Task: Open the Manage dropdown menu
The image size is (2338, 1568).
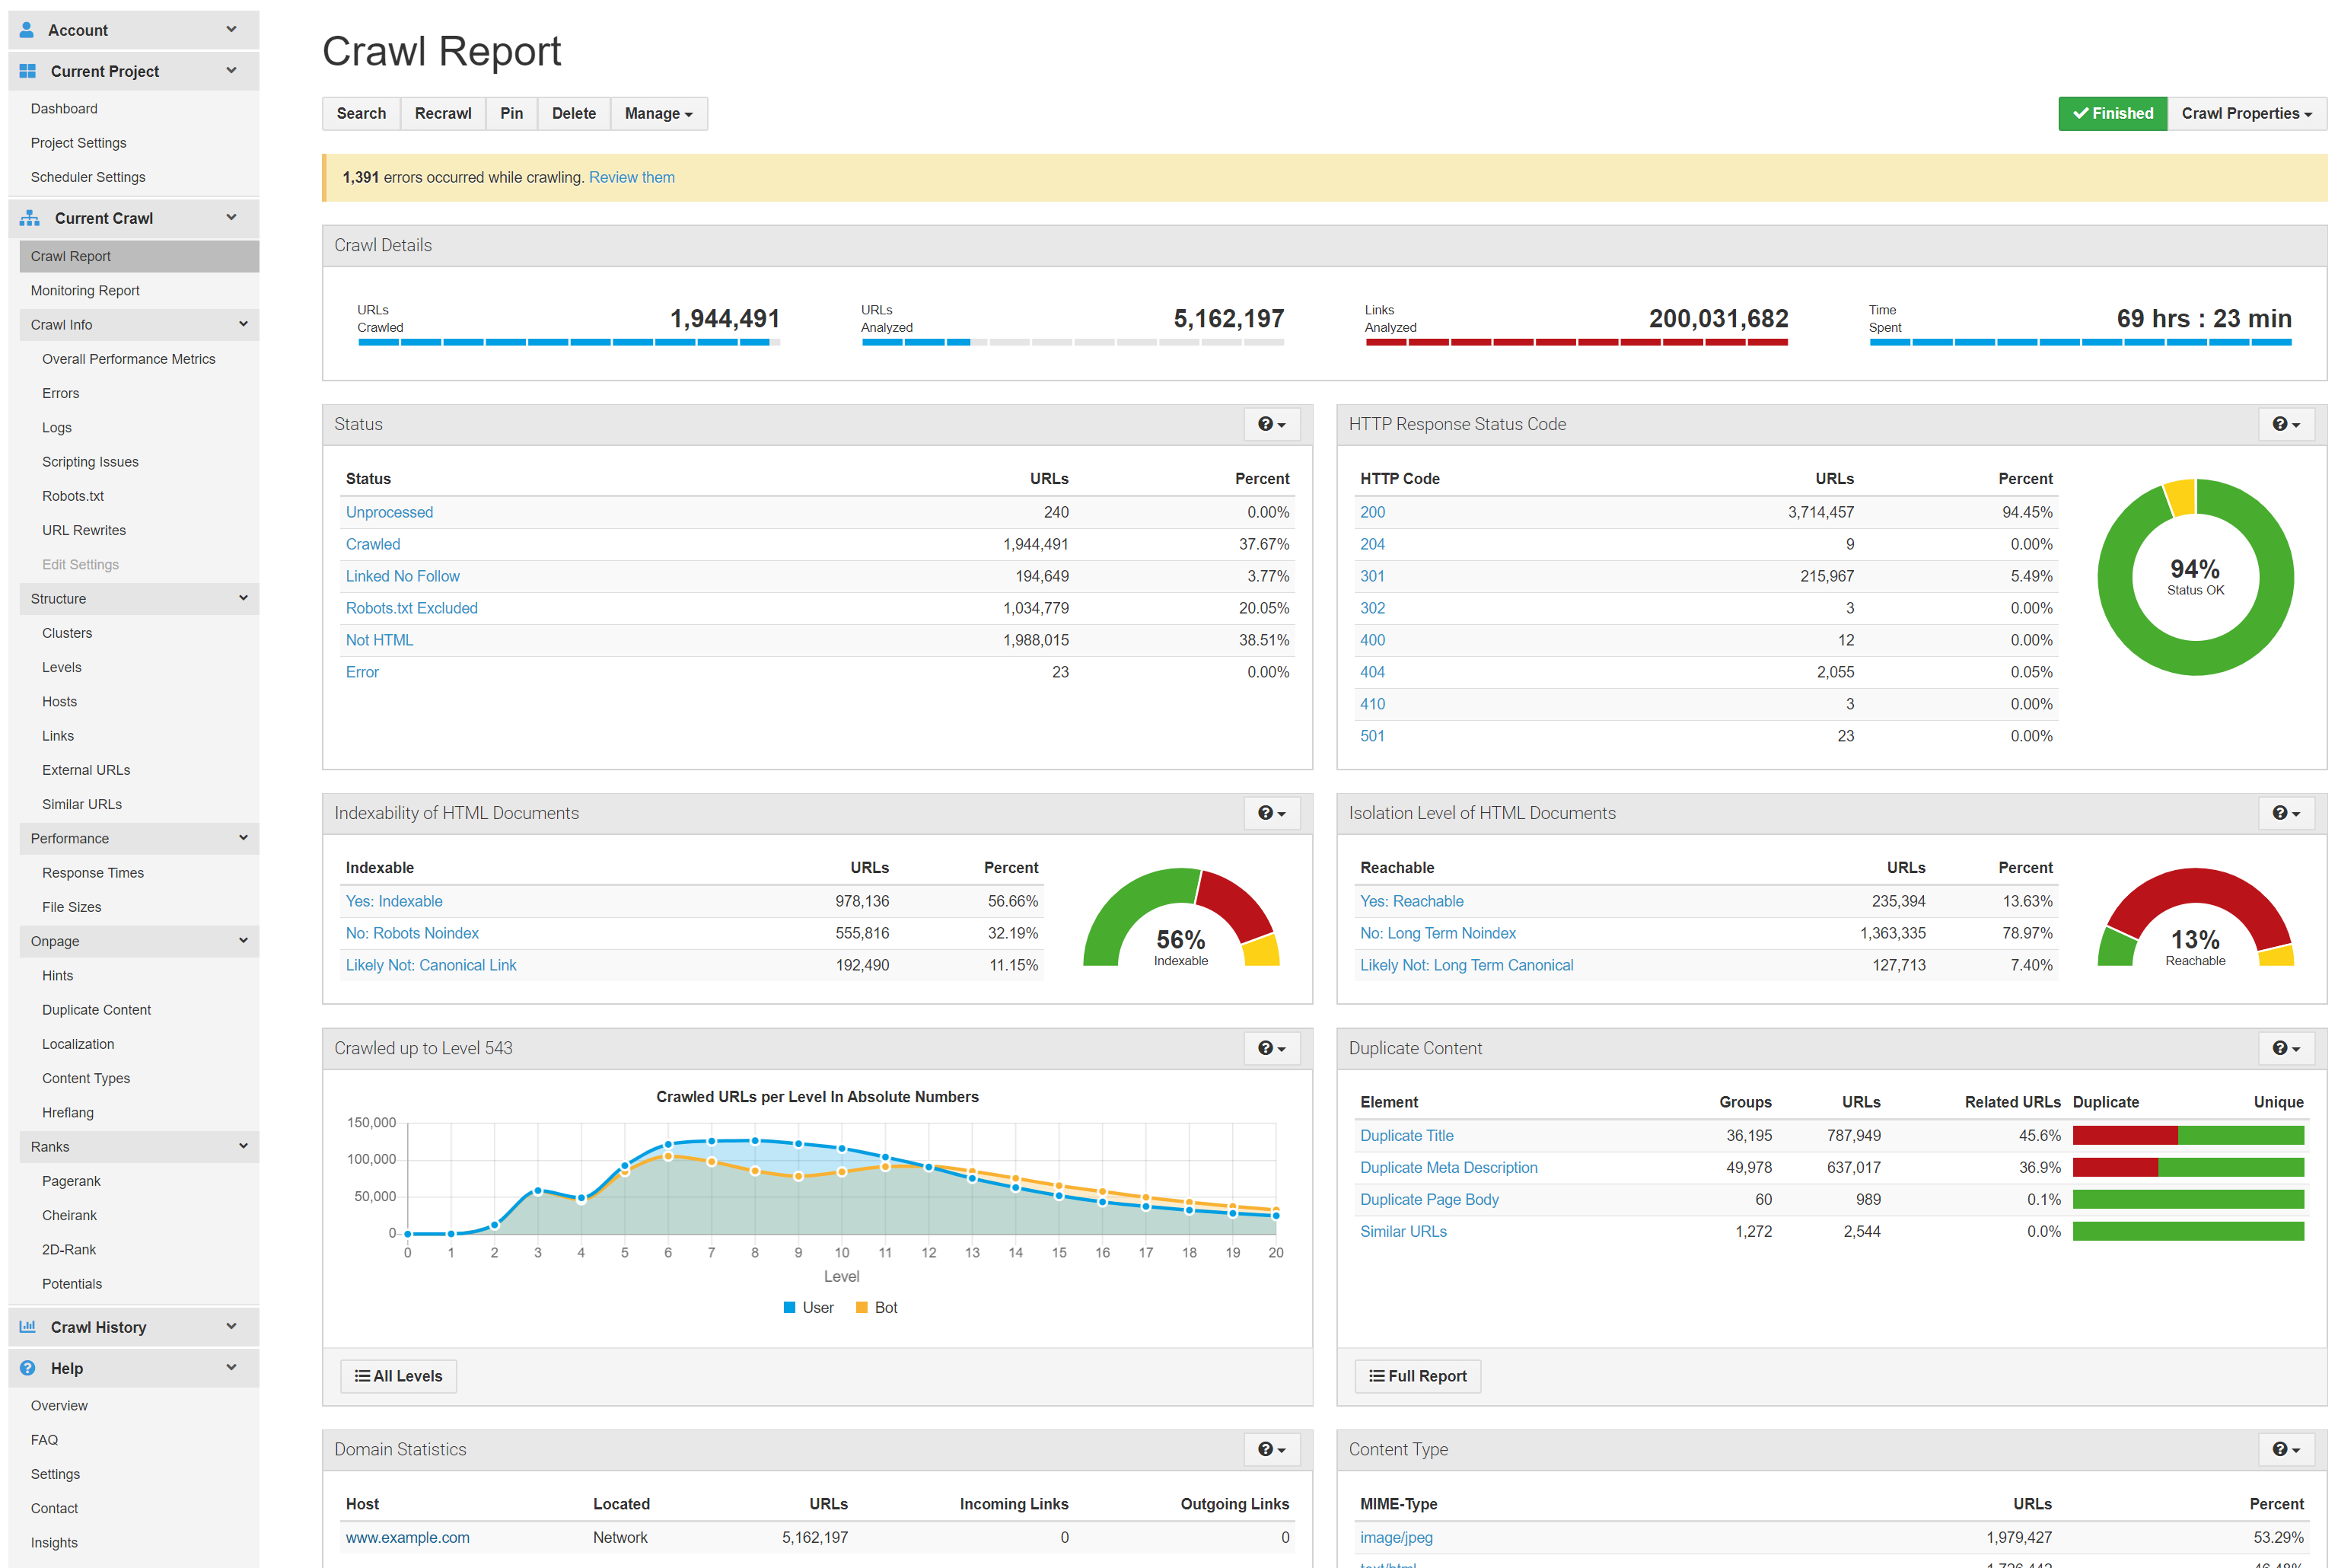Action: [x=658, y=113]
